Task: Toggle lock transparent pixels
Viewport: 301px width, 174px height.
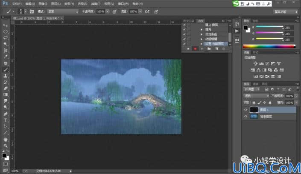Action: pos(254,103)
